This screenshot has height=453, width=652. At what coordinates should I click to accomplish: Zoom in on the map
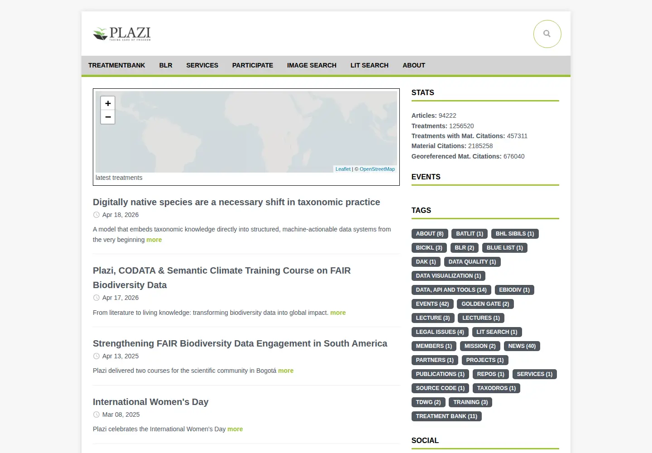coord(108,103)
